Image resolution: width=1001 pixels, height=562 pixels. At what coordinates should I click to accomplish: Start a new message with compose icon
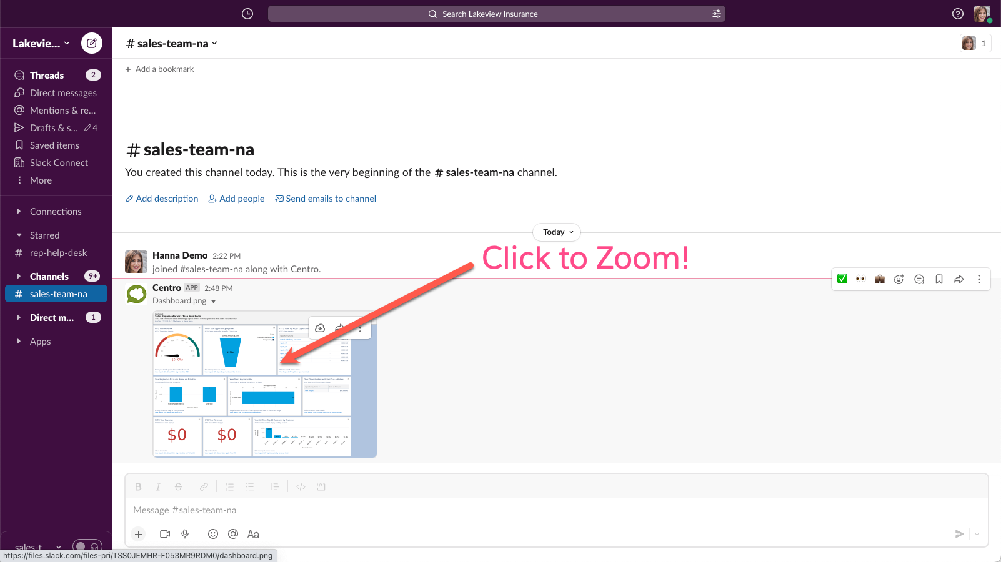92,43
